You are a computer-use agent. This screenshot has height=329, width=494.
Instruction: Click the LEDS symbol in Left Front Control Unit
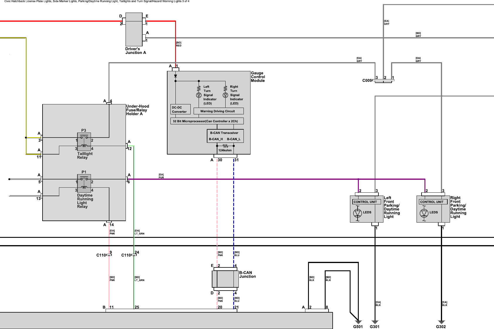(x=358, y=214)
